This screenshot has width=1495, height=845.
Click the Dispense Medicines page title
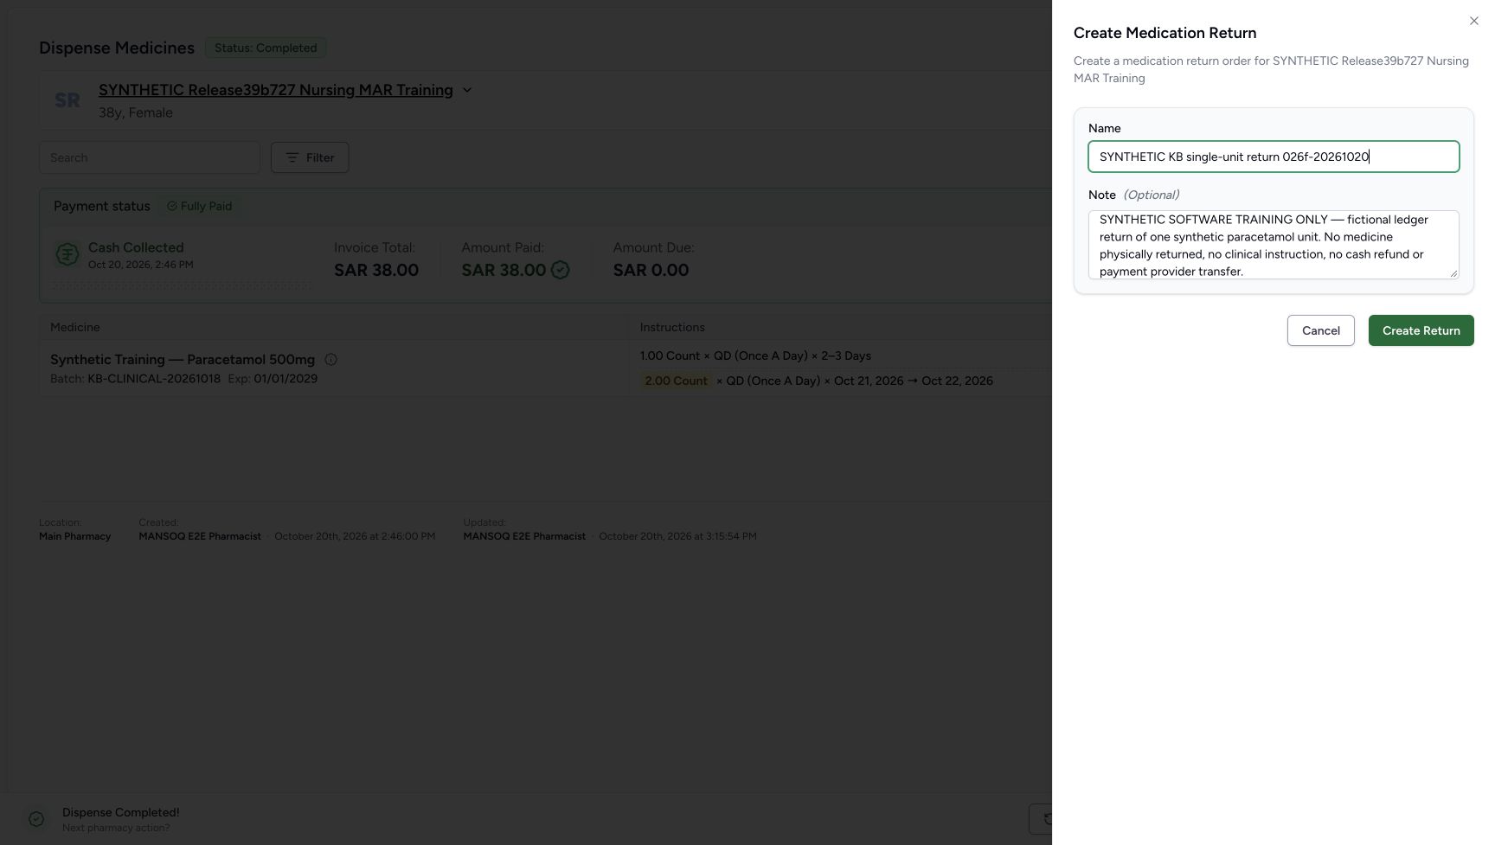coord(117,48)
